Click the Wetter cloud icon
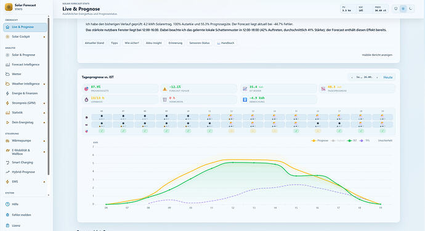 [7, 74]
